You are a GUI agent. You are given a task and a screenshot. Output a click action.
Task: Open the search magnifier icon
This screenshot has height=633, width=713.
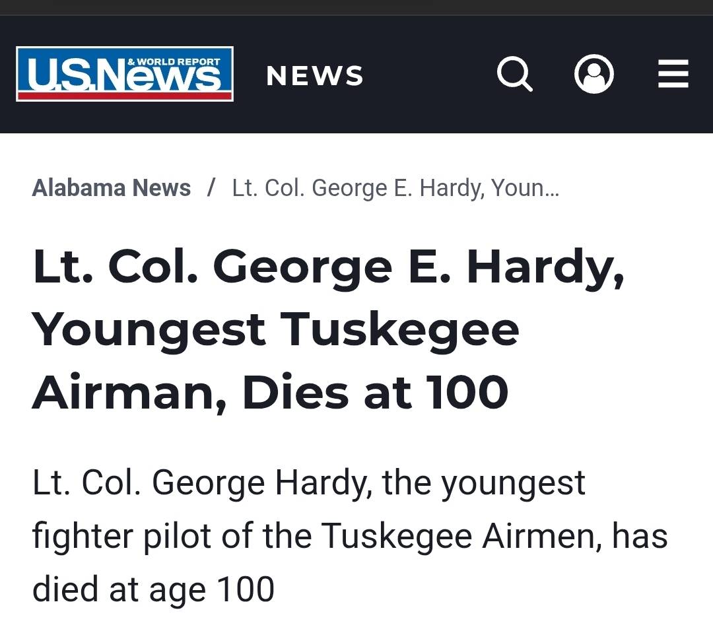[x=514, y=74]
